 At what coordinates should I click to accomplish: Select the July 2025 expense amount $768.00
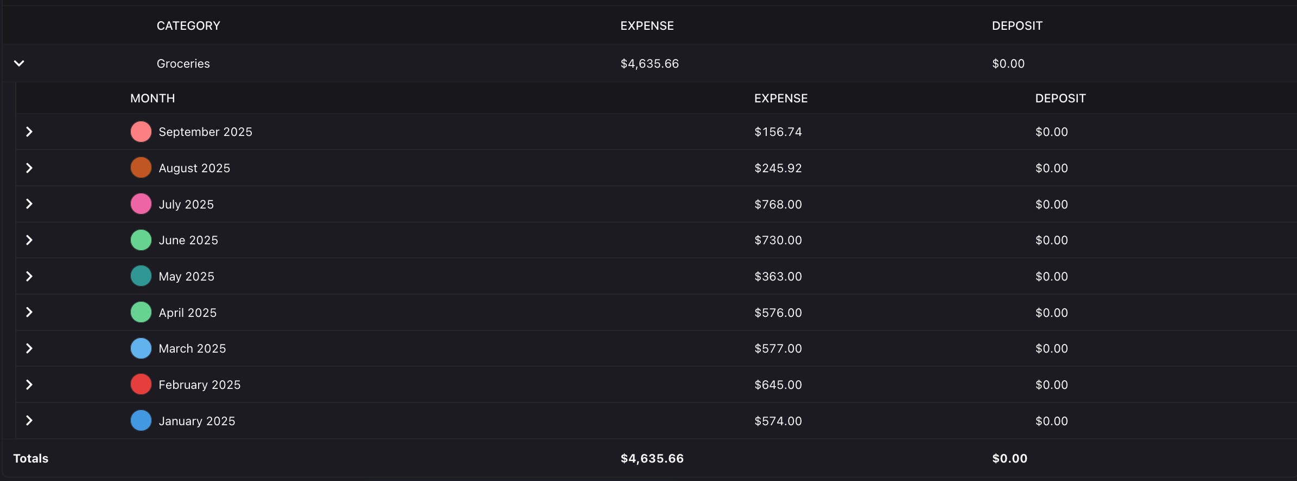[778, 204]
